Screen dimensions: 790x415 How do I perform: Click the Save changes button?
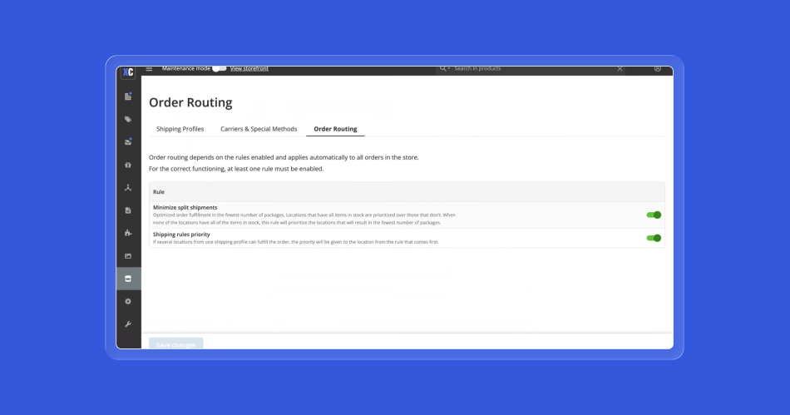[176, 343]
